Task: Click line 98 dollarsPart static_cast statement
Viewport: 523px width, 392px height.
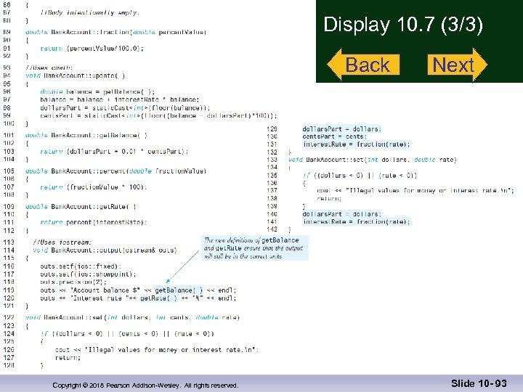Action: (125, 107)
